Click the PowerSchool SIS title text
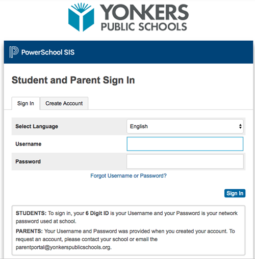 [48, 52]
